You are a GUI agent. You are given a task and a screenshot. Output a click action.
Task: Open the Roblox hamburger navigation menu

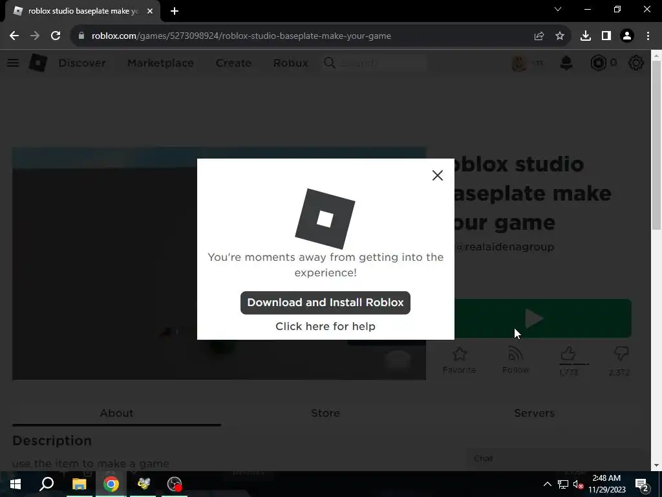pos(13,63)
